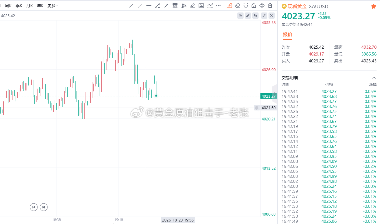
Task: Select the dashed arrow drawing tool
Action: point(140,5)
